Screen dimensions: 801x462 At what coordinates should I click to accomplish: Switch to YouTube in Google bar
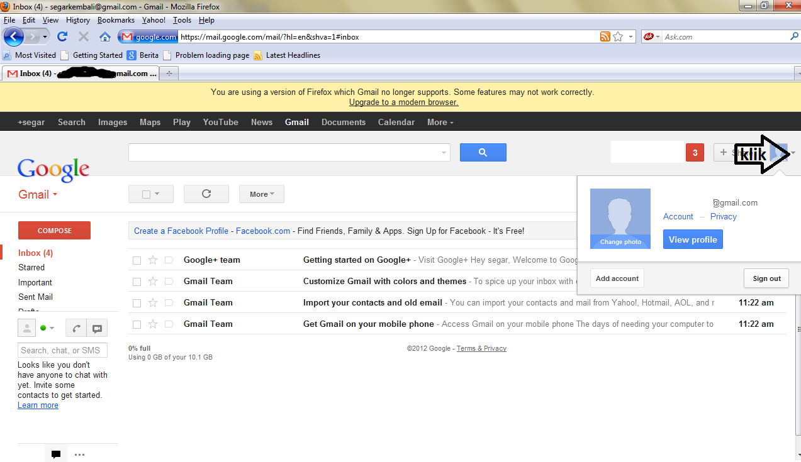point(220,122)
